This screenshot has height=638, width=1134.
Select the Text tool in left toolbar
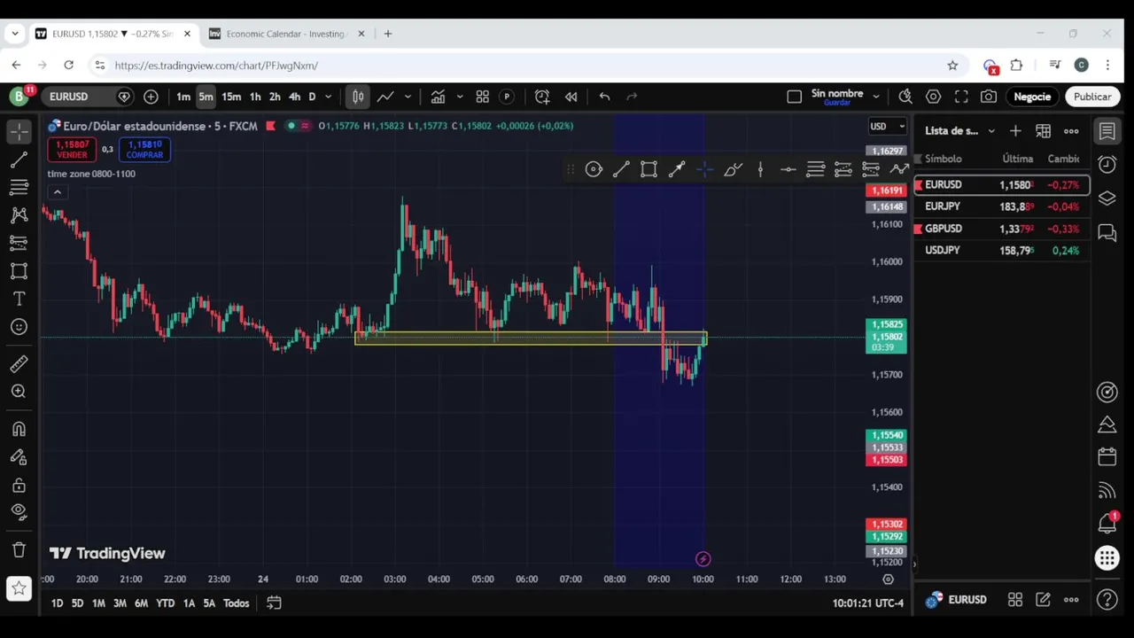[19, 299]
